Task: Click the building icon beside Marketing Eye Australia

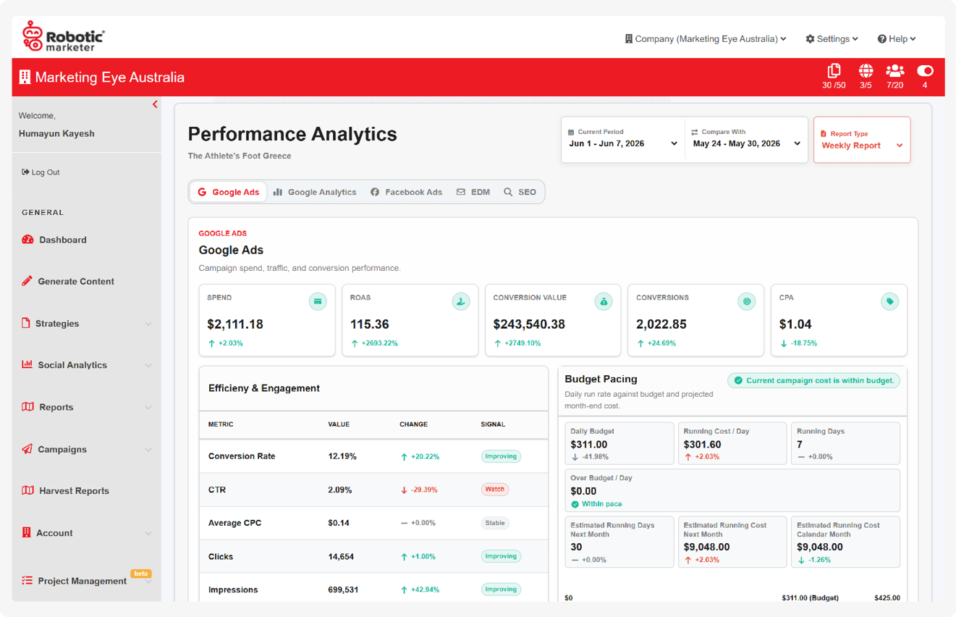Action: [x=25, y=77]
